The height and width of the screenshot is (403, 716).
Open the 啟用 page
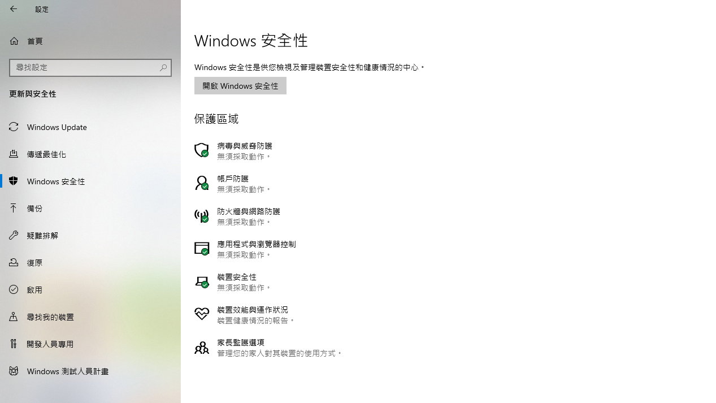(x=90, y=289)
